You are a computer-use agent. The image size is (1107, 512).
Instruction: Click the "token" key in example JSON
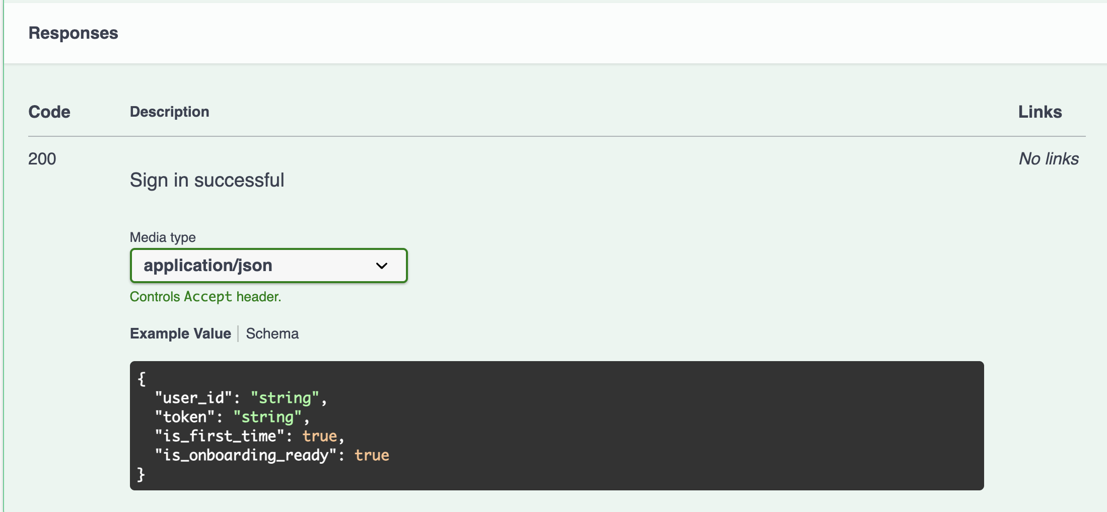185,417
